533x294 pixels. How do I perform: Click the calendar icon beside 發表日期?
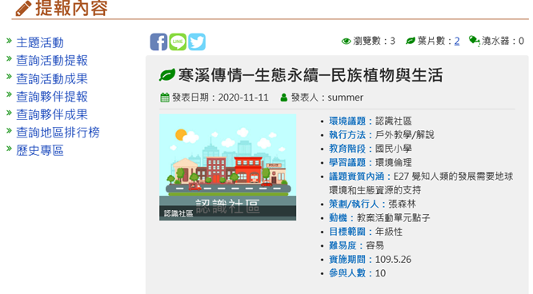click(165, 97)
